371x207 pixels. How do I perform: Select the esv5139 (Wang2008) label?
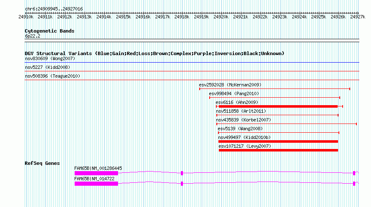pos(240,129)
